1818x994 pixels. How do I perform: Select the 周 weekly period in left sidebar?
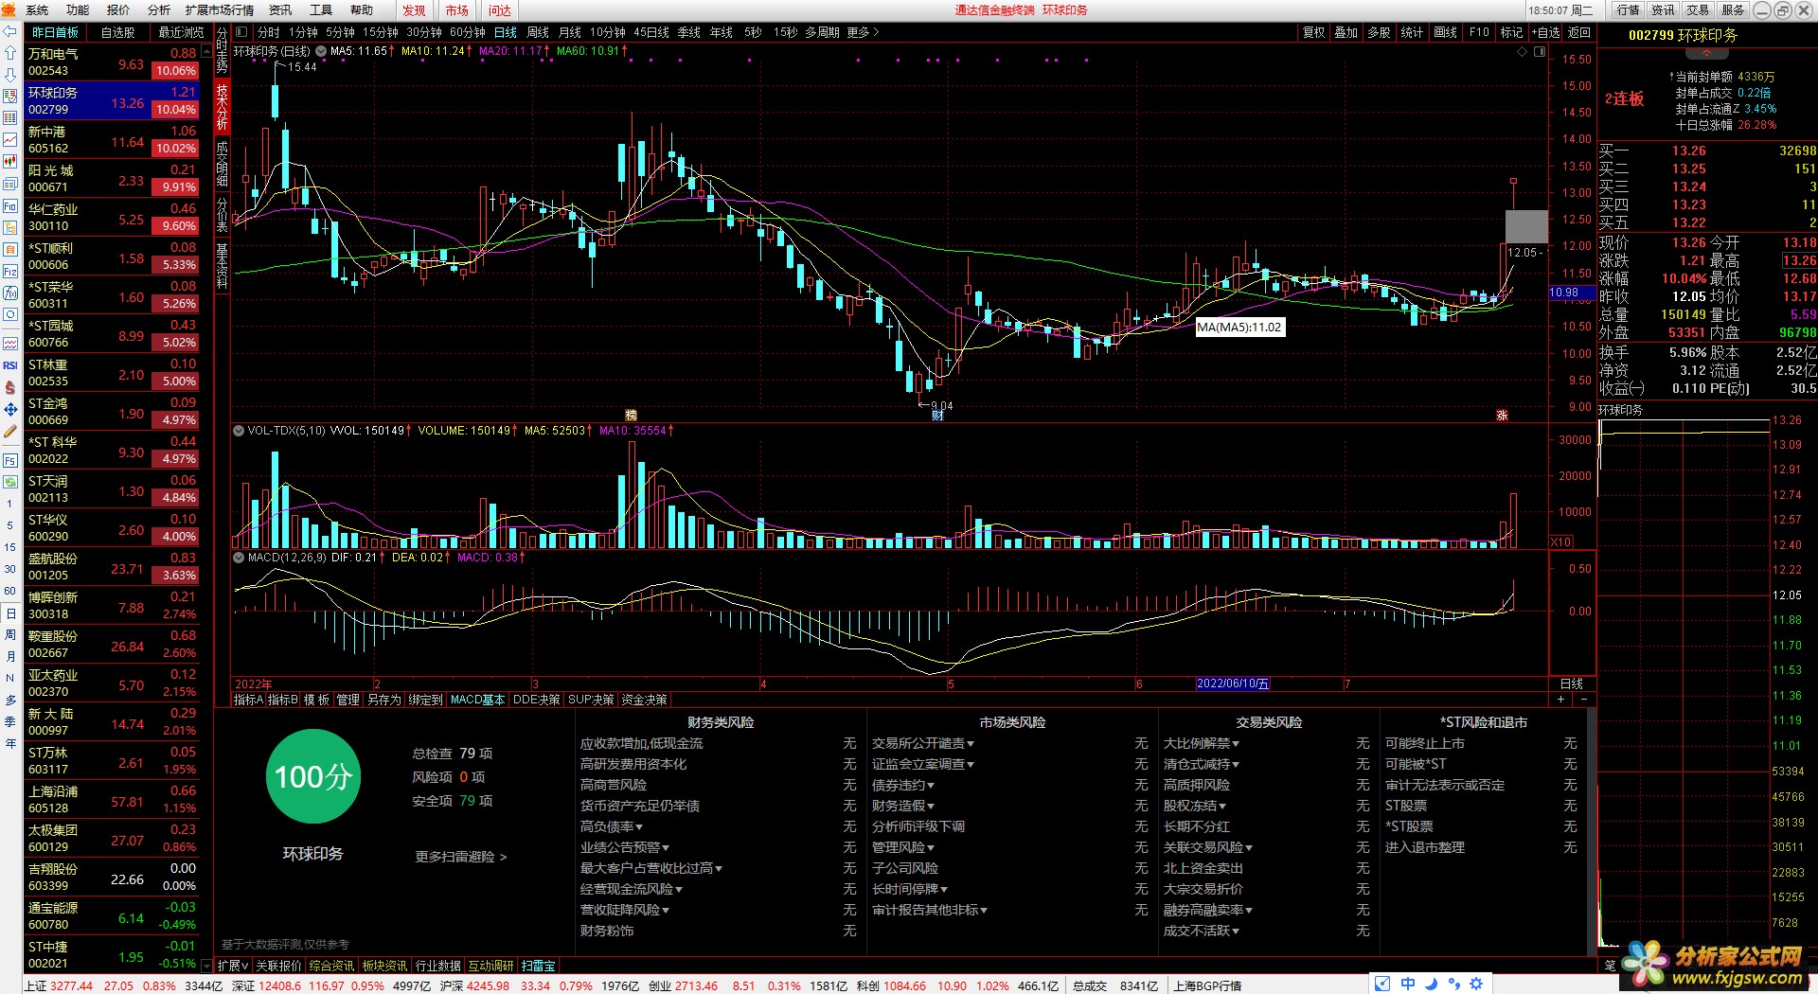pos(10,634)
